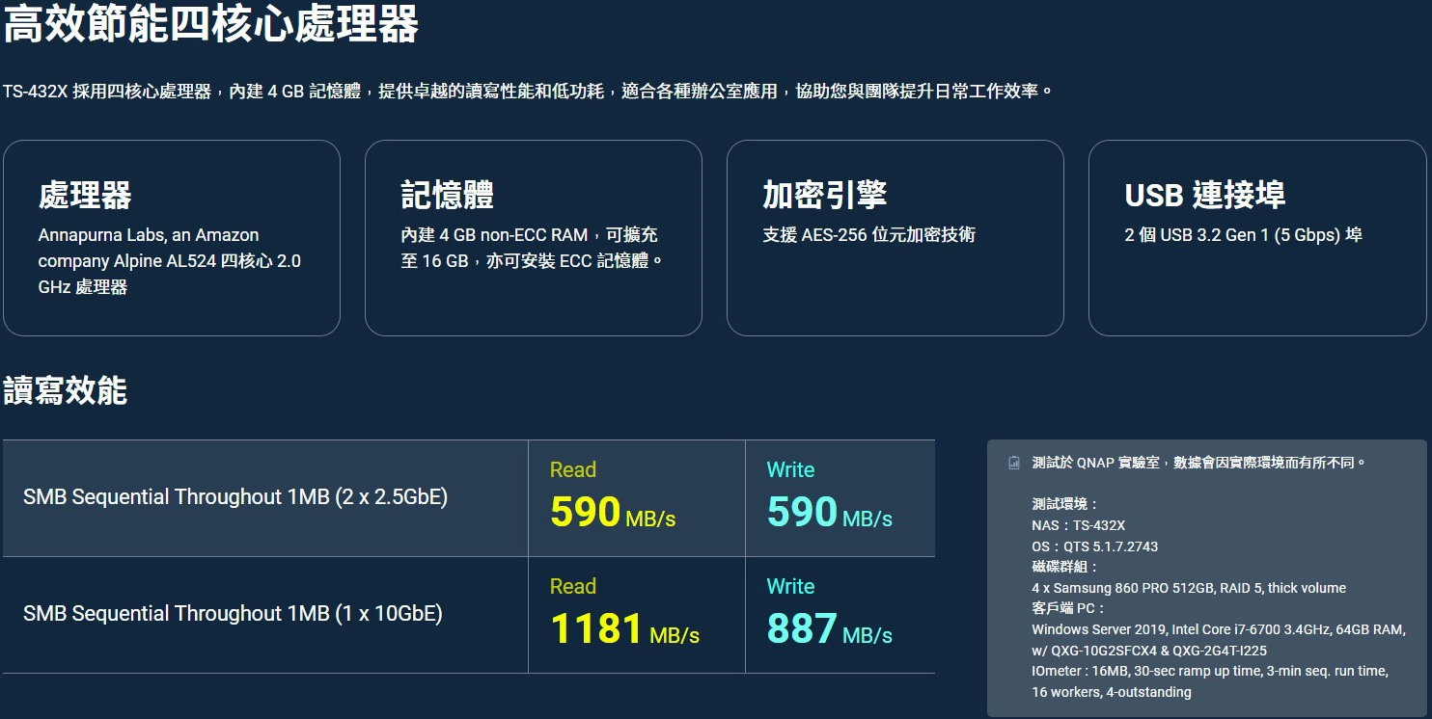Click the 高效節能四核心處理器 heading
Image resolution: width=1432 pixels, height=719 pixels.
click(x=211, y=24)
